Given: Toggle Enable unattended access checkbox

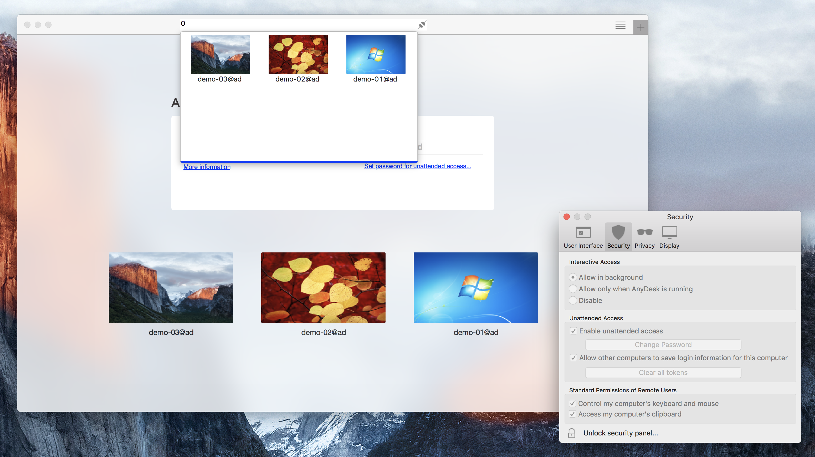Looking at the screenshot, I should point(573,331).
